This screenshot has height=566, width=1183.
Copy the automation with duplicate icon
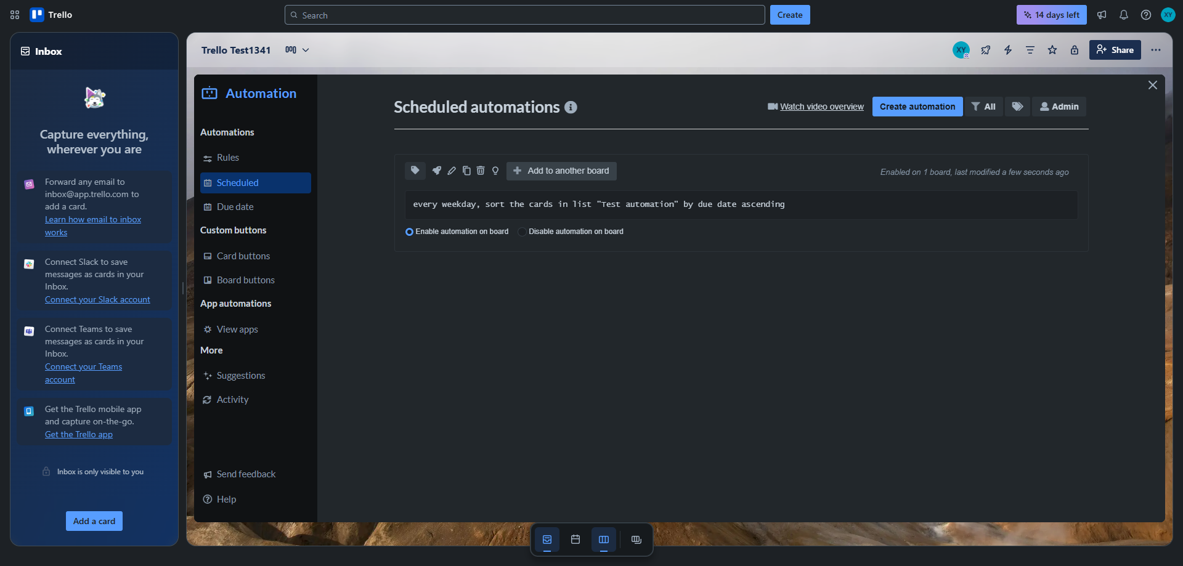pyautogui.click(x=466, y=171)
